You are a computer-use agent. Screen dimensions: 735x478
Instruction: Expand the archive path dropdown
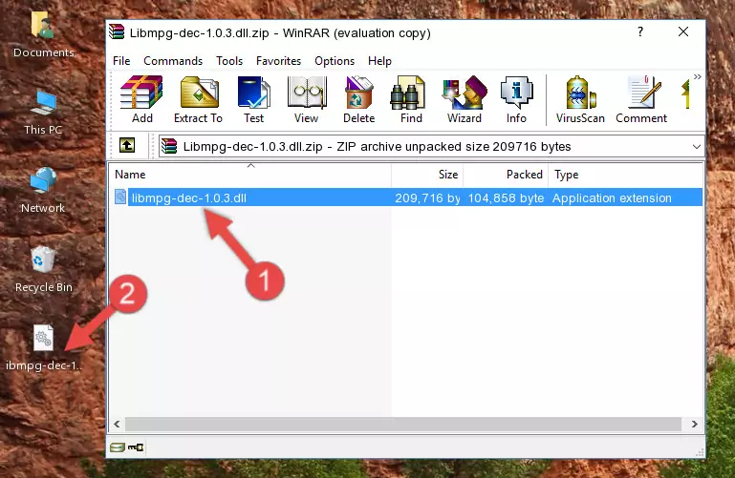697,146
